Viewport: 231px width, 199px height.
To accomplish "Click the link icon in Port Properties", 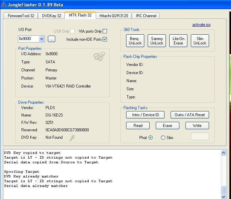I will click(99, 57).
